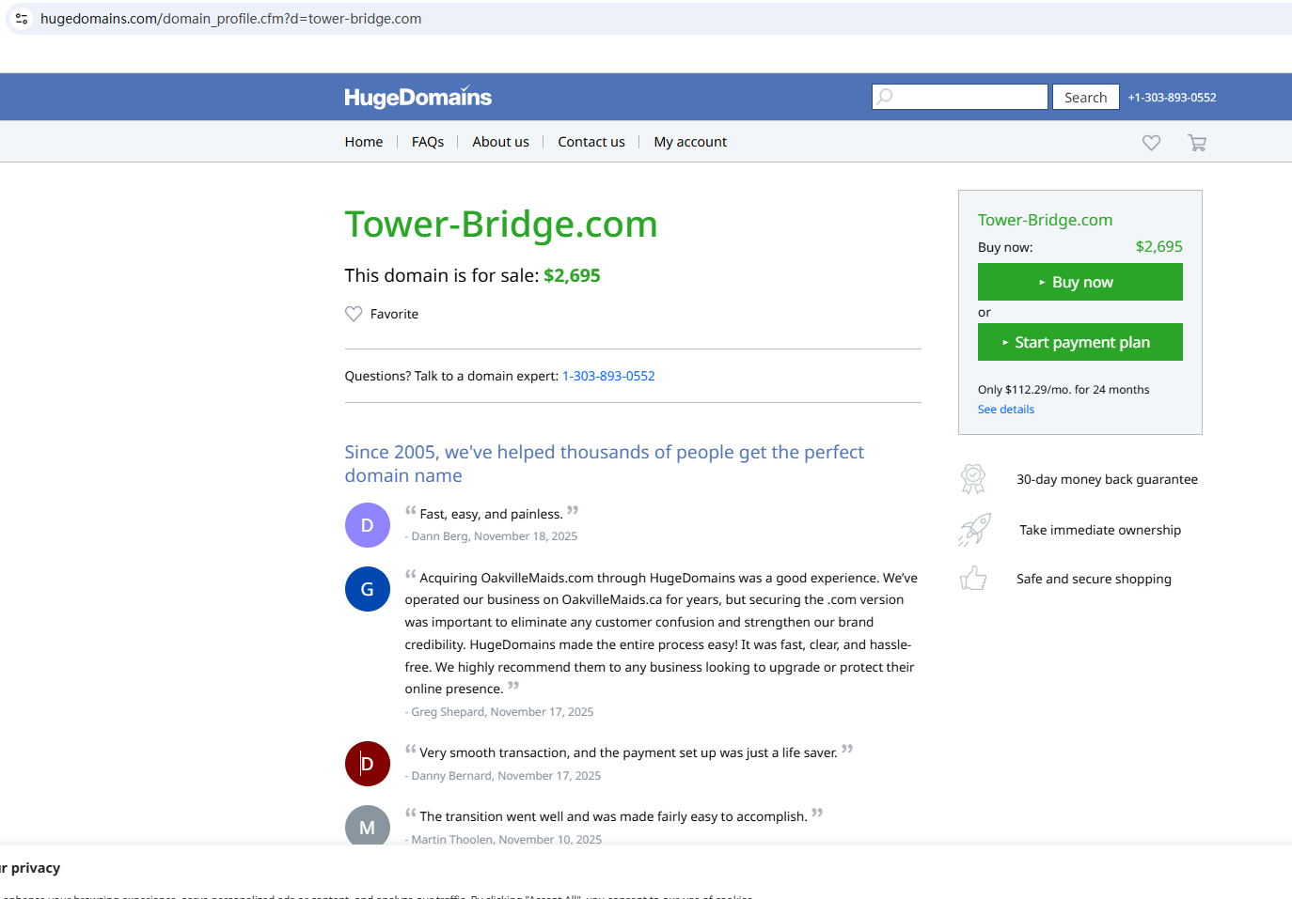The image size is (1292, 899).
Task: Expand See details for payment plan
Action: pyautogui.click(x=1005, y=410)
